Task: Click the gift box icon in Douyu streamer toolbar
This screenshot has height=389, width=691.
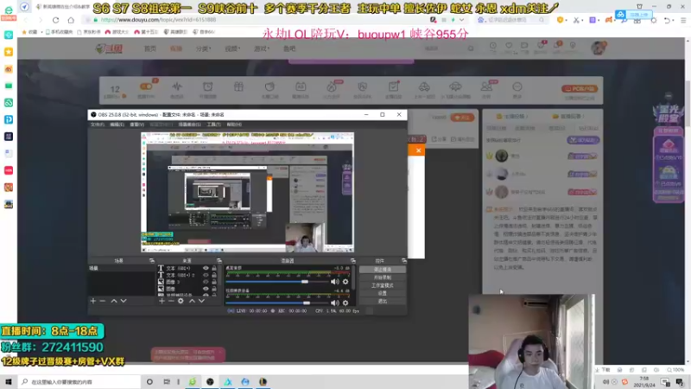Action: pos(238,87)
